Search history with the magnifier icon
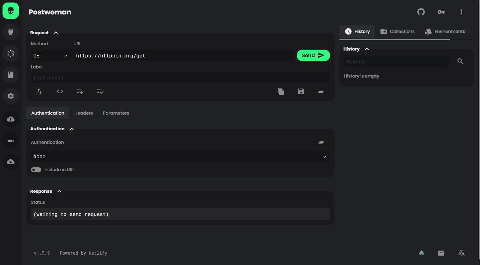Screen dimensions: 480x265 [460, 61]
